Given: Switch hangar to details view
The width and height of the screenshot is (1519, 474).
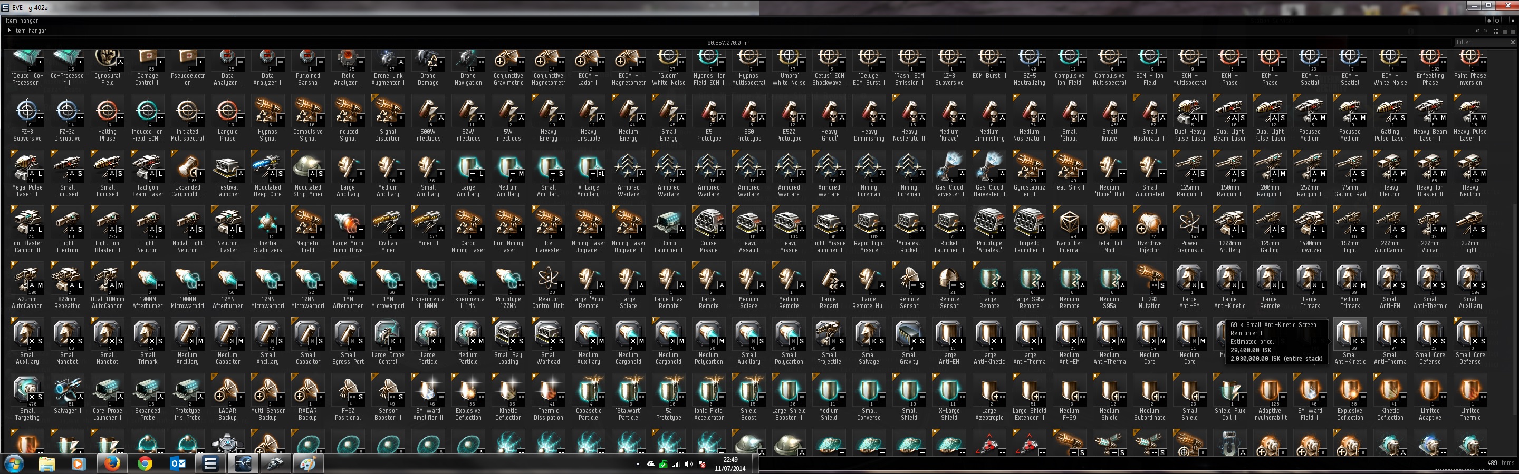Looking at the screenshot, I should 1504,31.
